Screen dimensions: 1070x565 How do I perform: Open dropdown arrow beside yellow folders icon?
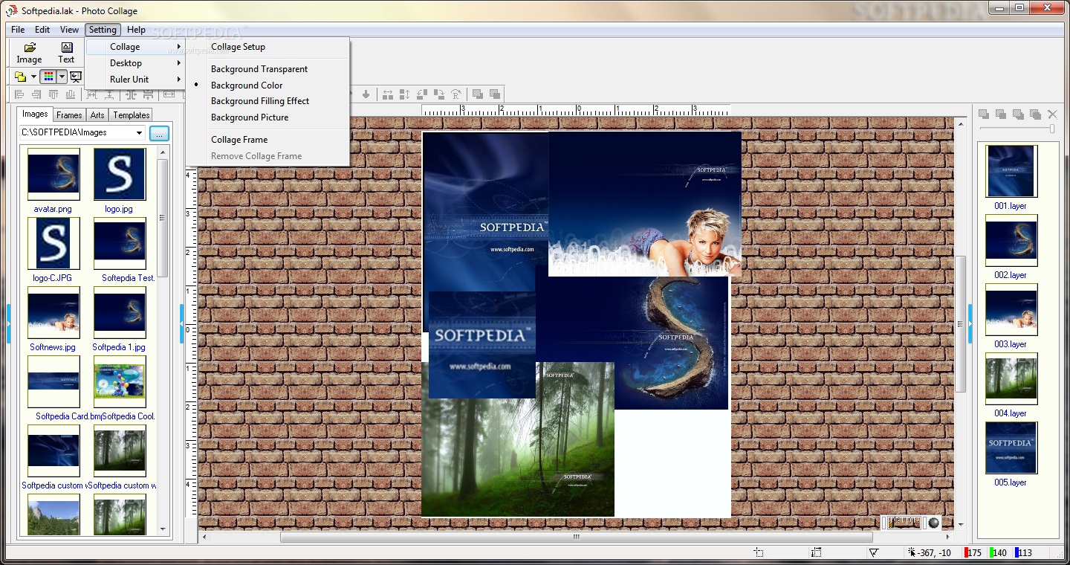(x=33, y=77)
